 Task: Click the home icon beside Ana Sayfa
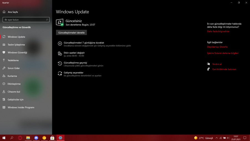tap(4, 12)
